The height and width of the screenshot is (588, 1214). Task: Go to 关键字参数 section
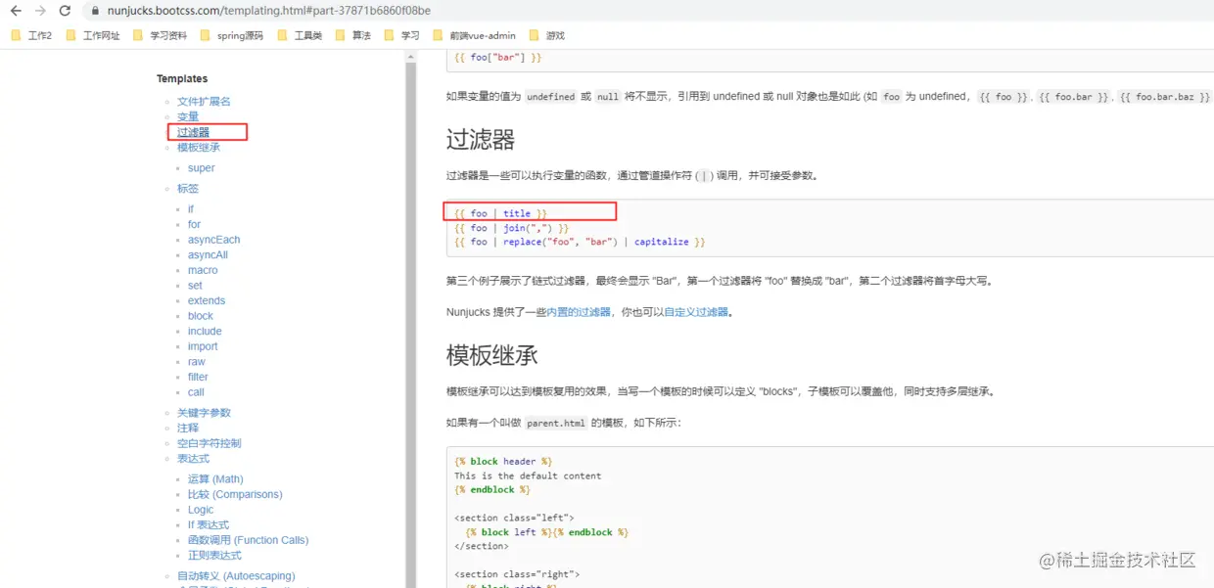(x=204, y=413)
